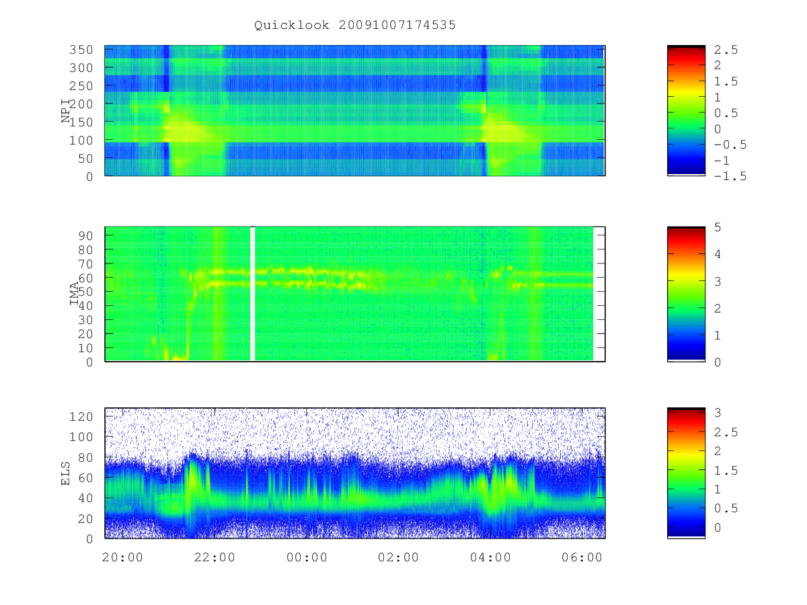
Task: Select the IMA axis label
Action: pyautogui.click(x=74, y=294)
